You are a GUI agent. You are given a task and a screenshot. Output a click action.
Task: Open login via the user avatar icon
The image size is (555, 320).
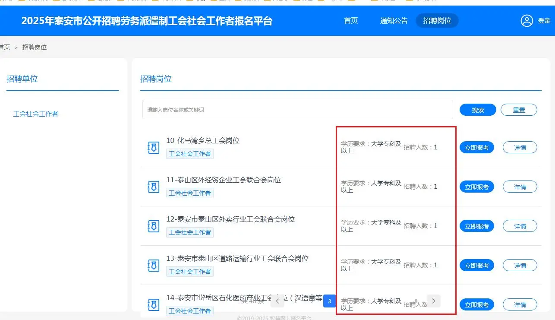coord(527,20)
